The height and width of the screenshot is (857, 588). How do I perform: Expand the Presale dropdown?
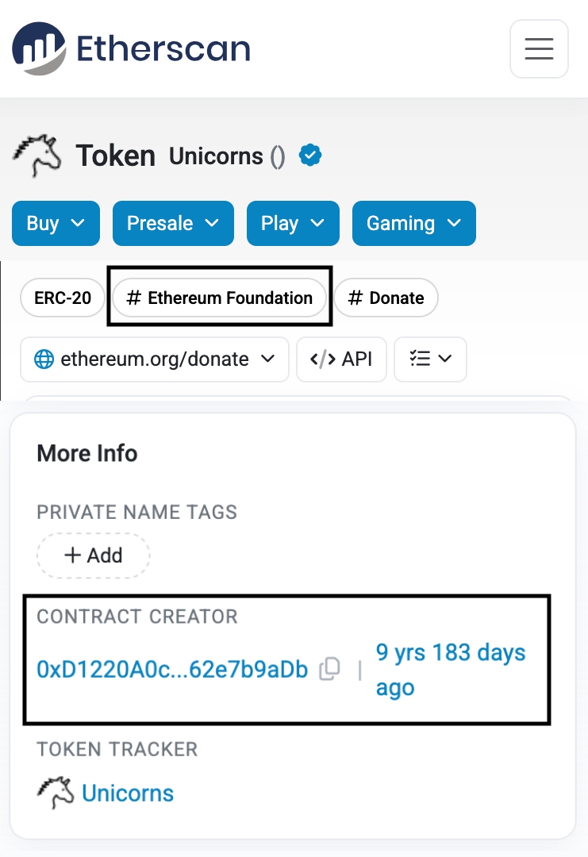(x=173, y=223)
